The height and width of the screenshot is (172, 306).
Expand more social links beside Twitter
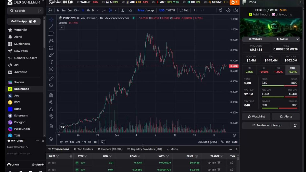point(297,39)
